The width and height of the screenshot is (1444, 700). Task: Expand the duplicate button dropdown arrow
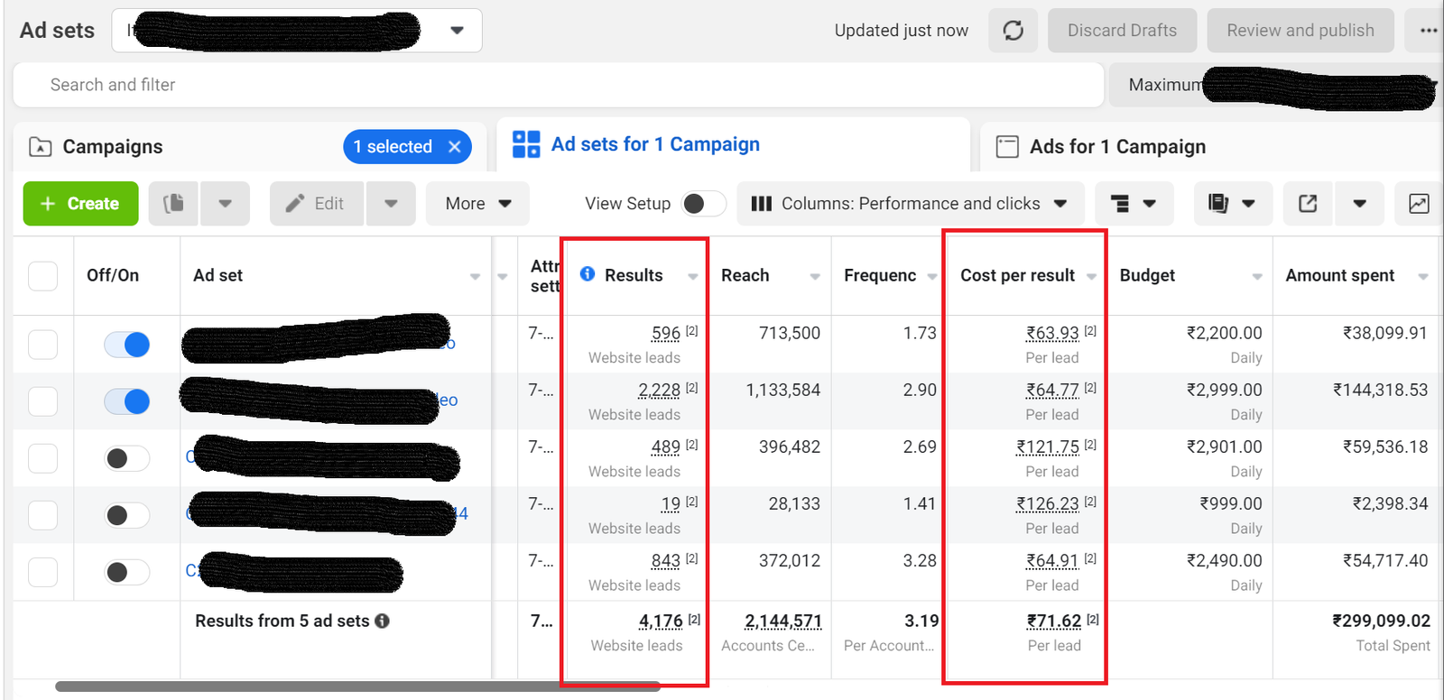pos(225,204)
